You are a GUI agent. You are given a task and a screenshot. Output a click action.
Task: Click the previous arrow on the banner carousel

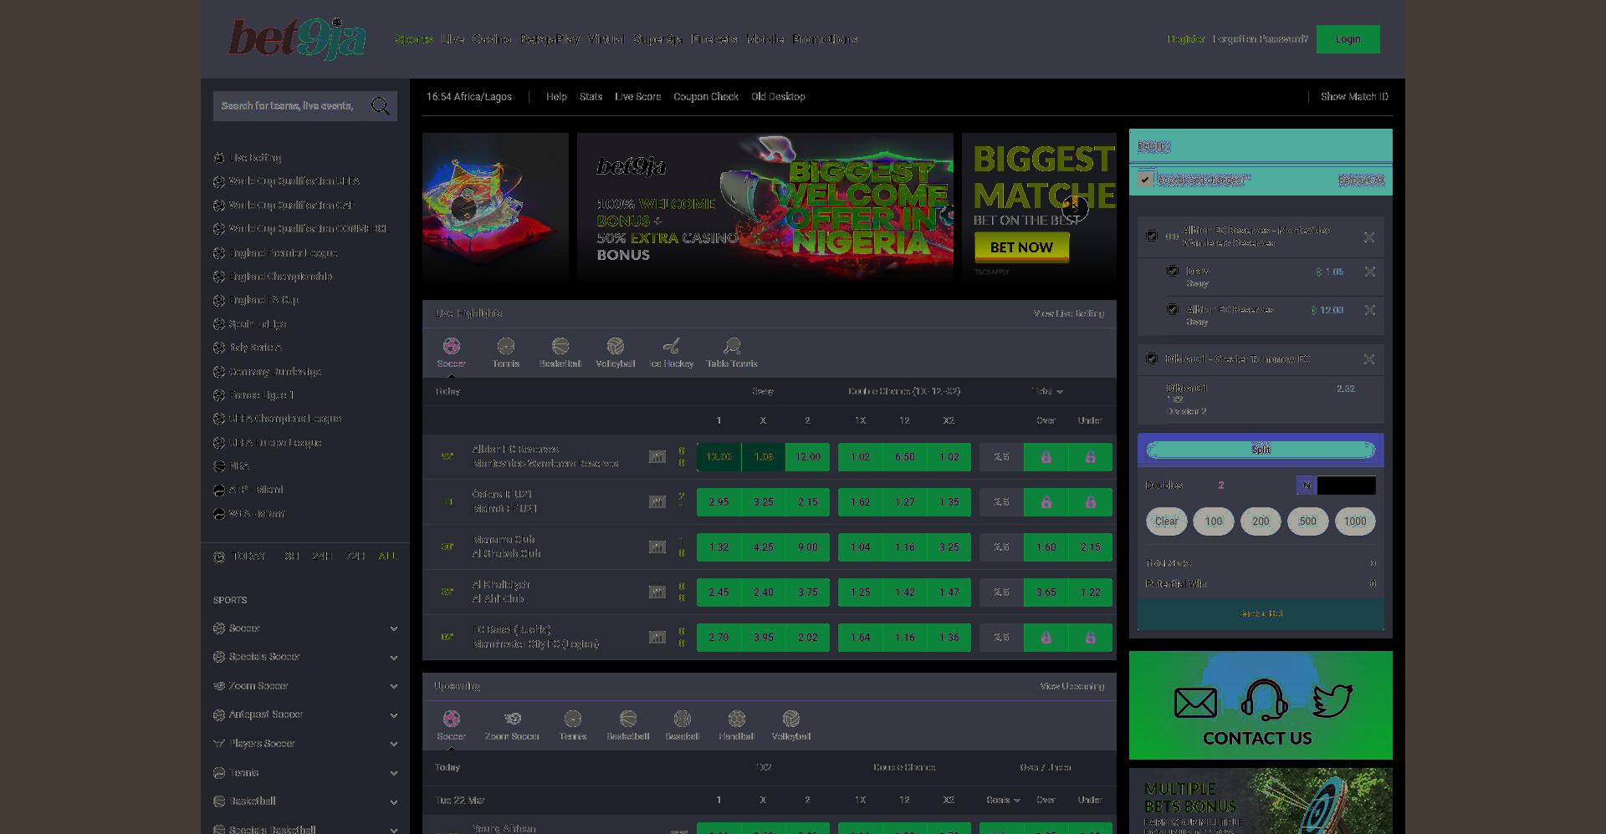click(x=463, y=208)
